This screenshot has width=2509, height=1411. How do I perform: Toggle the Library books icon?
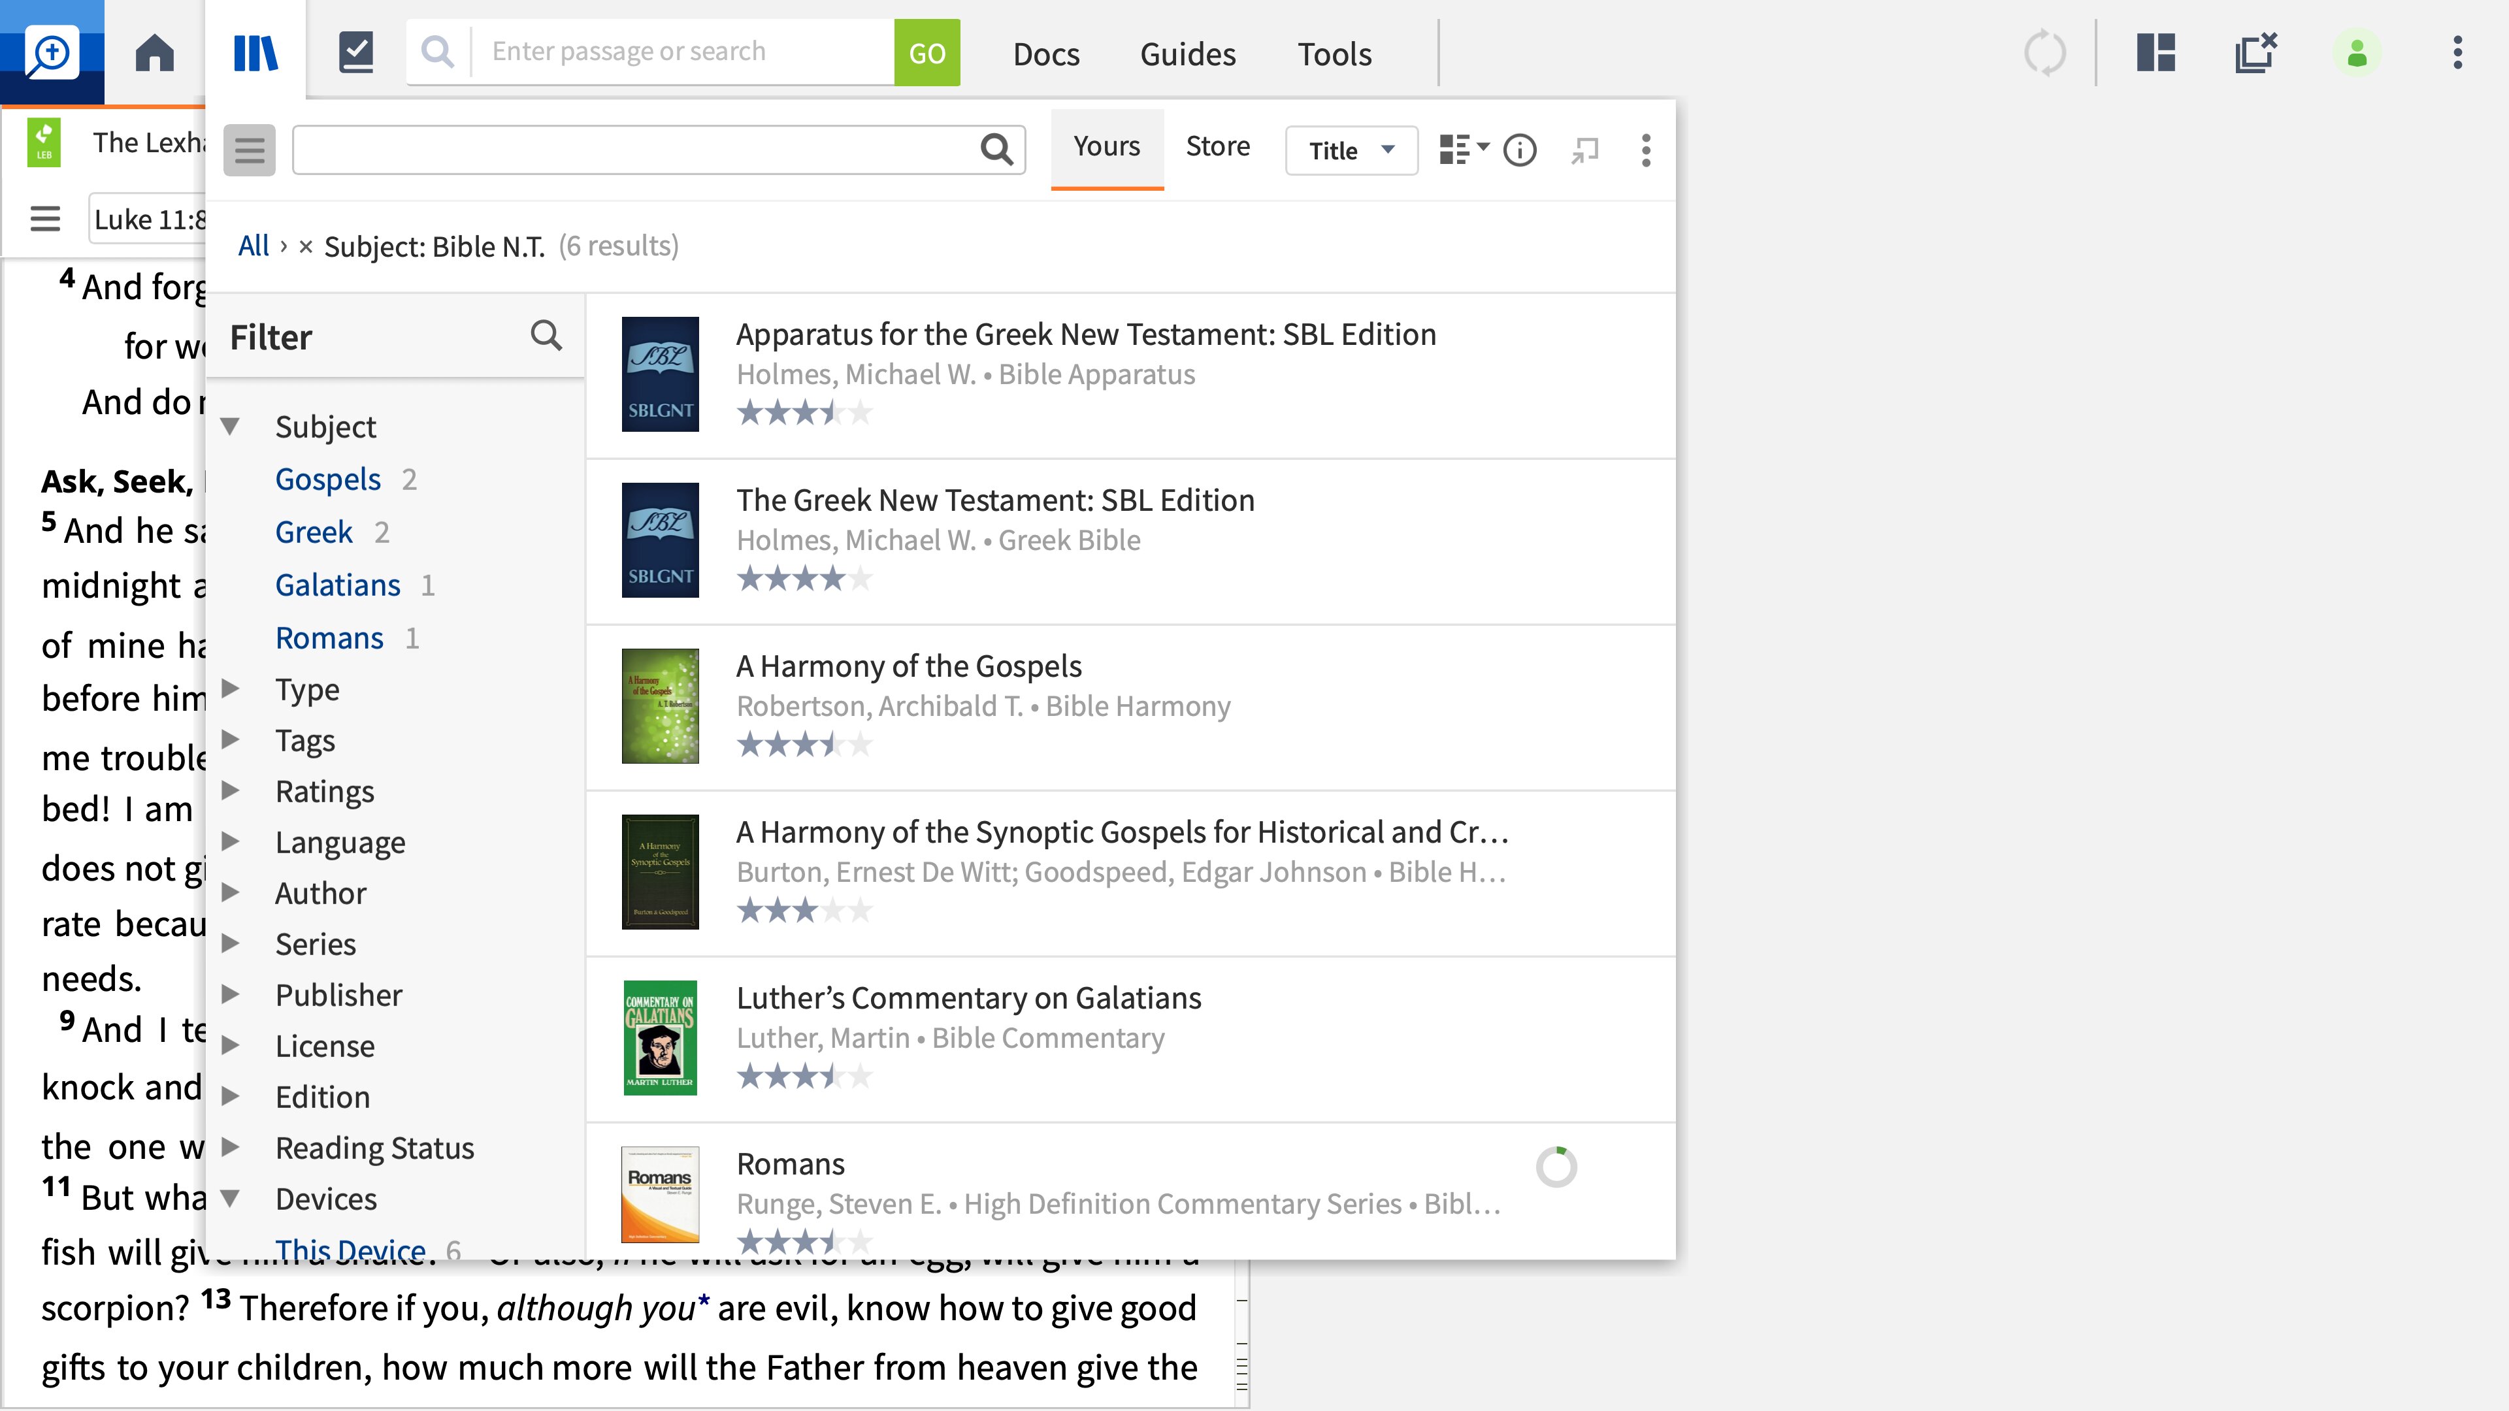pyautogui.click(x=256, y=52)
